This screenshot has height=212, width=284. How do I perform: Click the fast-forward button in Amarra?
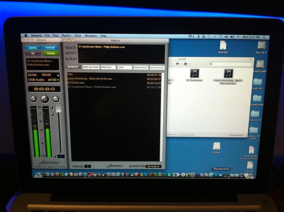pos(56,99)
